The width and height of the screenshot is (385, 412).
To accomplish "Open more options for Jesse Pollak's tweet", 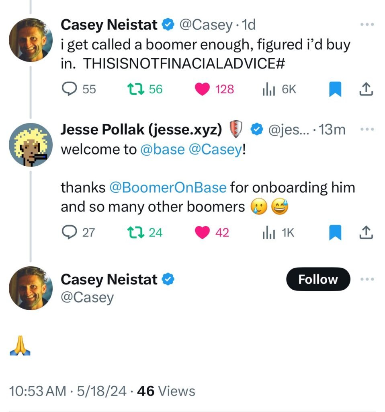I will pyautogui.click(x=367, y=130).
